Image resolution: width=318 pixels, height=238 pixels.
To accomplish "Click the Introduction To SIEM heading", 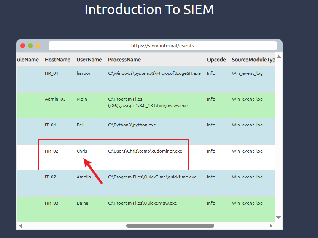I will pos(149,9).
